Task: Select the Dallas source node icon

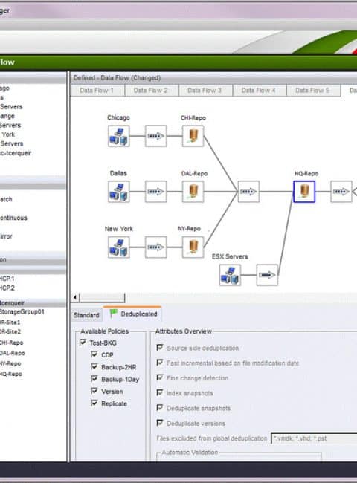Action: [119, 192]
